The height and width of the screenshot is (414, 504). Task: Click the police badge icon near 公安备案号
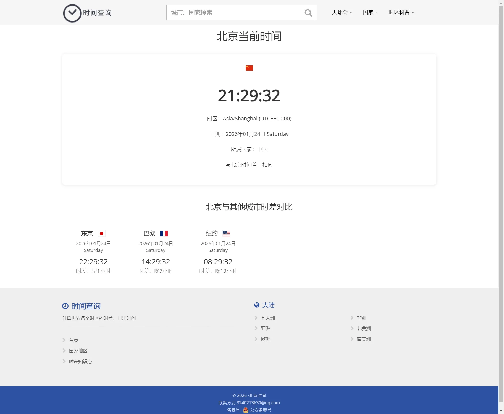(x=246, y=410)
